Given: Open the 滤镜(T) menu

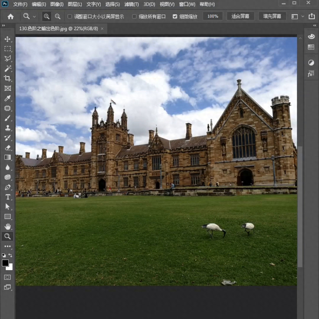Looking at the screenshot, I should click(131, 4).
